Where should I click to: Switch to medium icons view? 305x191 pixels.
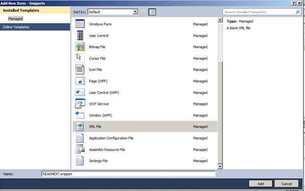tap(152, 12)
